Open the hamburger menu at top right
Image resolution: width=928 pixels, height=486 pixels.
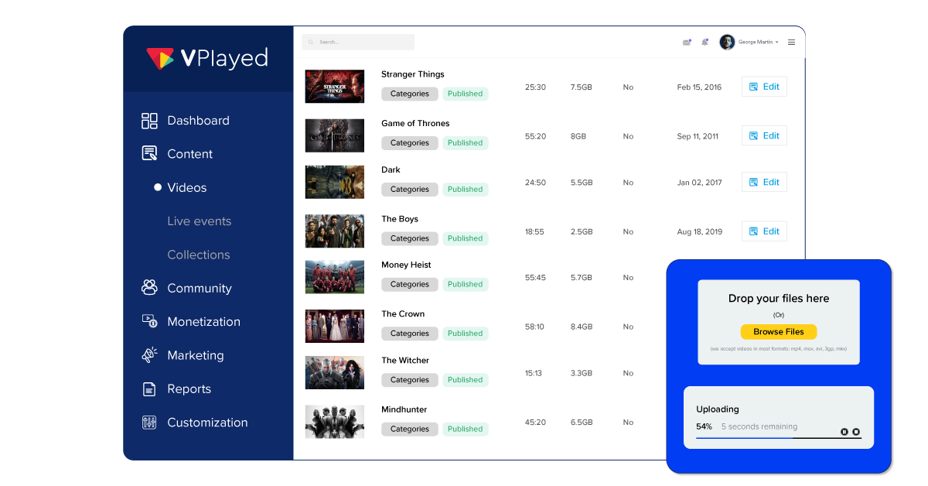791,42
